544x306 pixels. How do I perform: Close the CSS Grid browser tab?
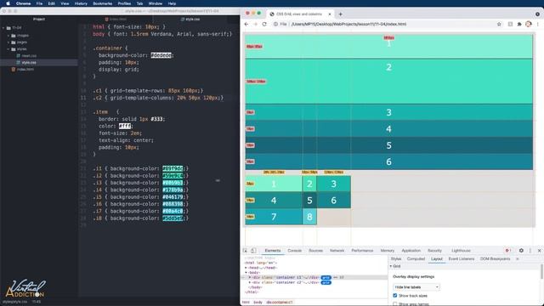330,14
